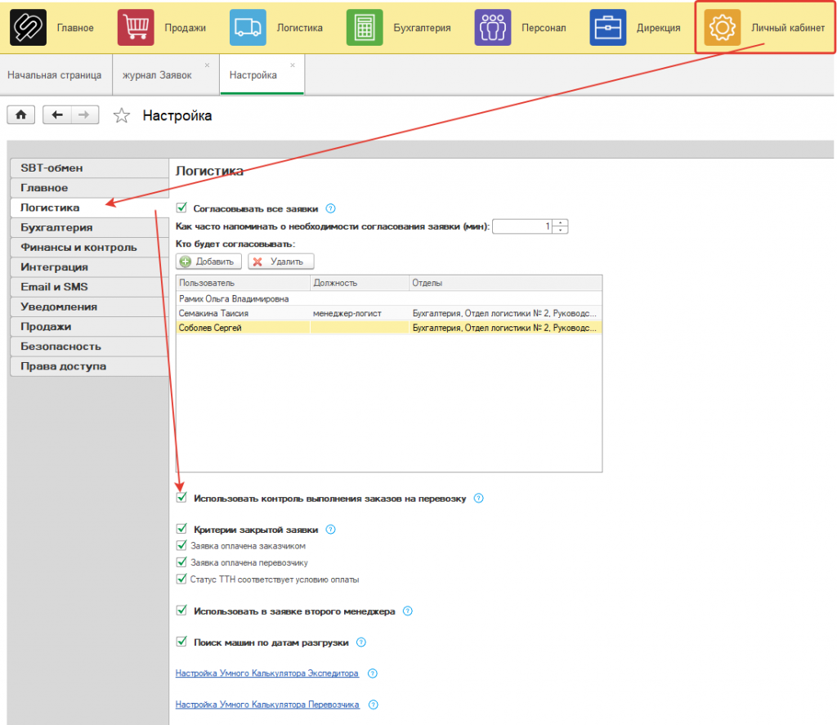This screenshot has width=837, height=725.
Task: Sort by Должность column header
Action: (x=360, y=283)
